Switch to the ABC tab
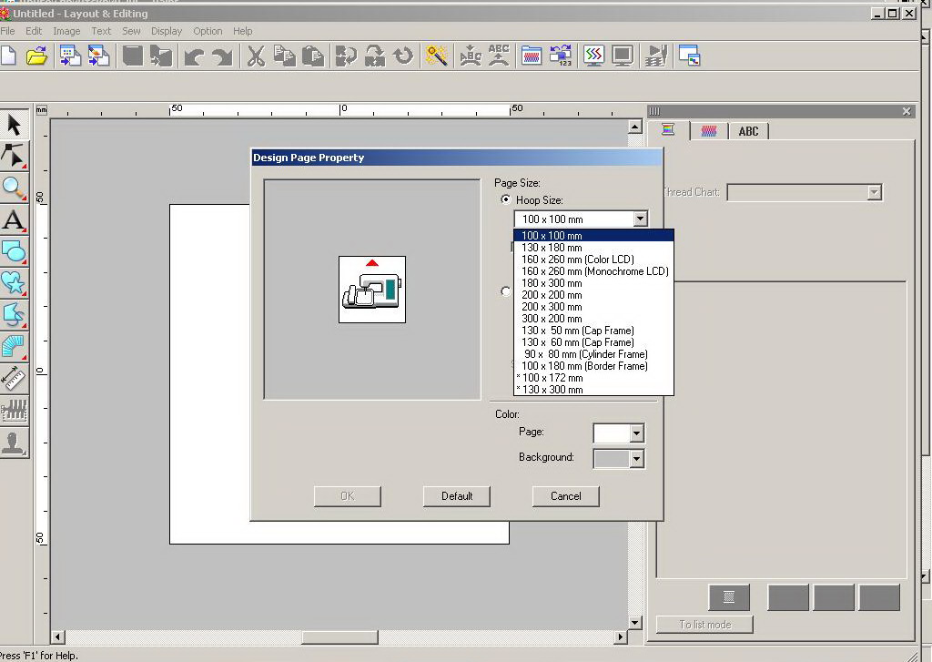This screenshot has width=932, height=662. (x=748, y=131)
